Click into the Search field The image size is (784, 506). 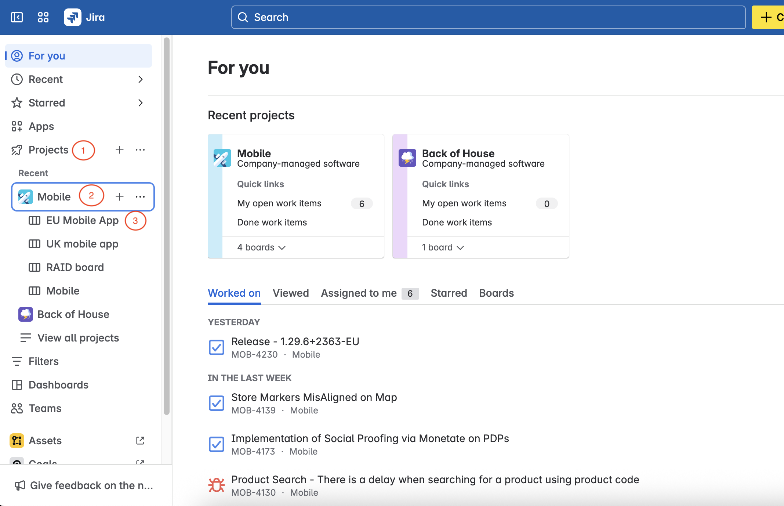[x=367, y=17]
